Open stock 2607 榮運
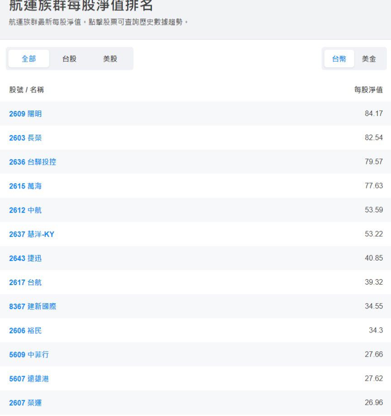Image resolution: width=391 pixels, height=416 pixels. coord(25,403)
